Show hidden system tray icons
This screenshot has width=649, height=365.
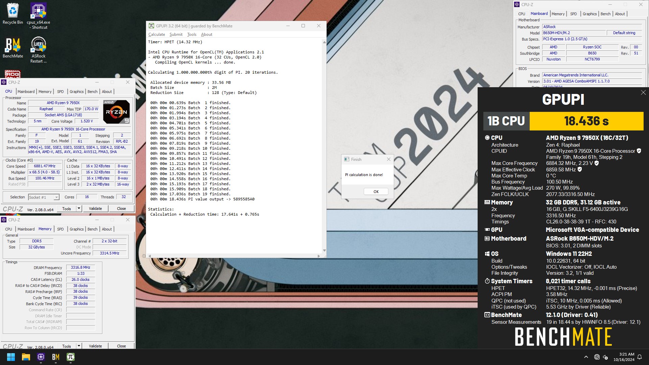click(586, 357)
